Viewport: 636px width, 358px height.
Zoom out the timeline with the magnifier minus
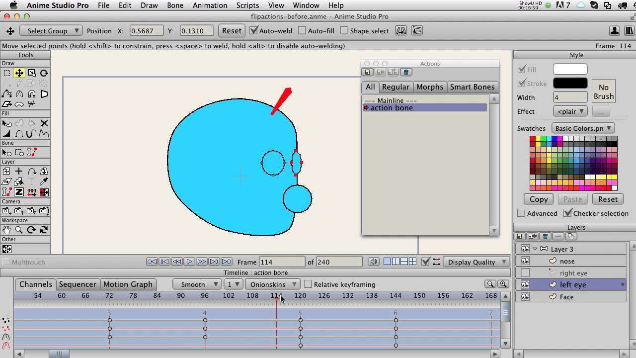pos(490,284)
